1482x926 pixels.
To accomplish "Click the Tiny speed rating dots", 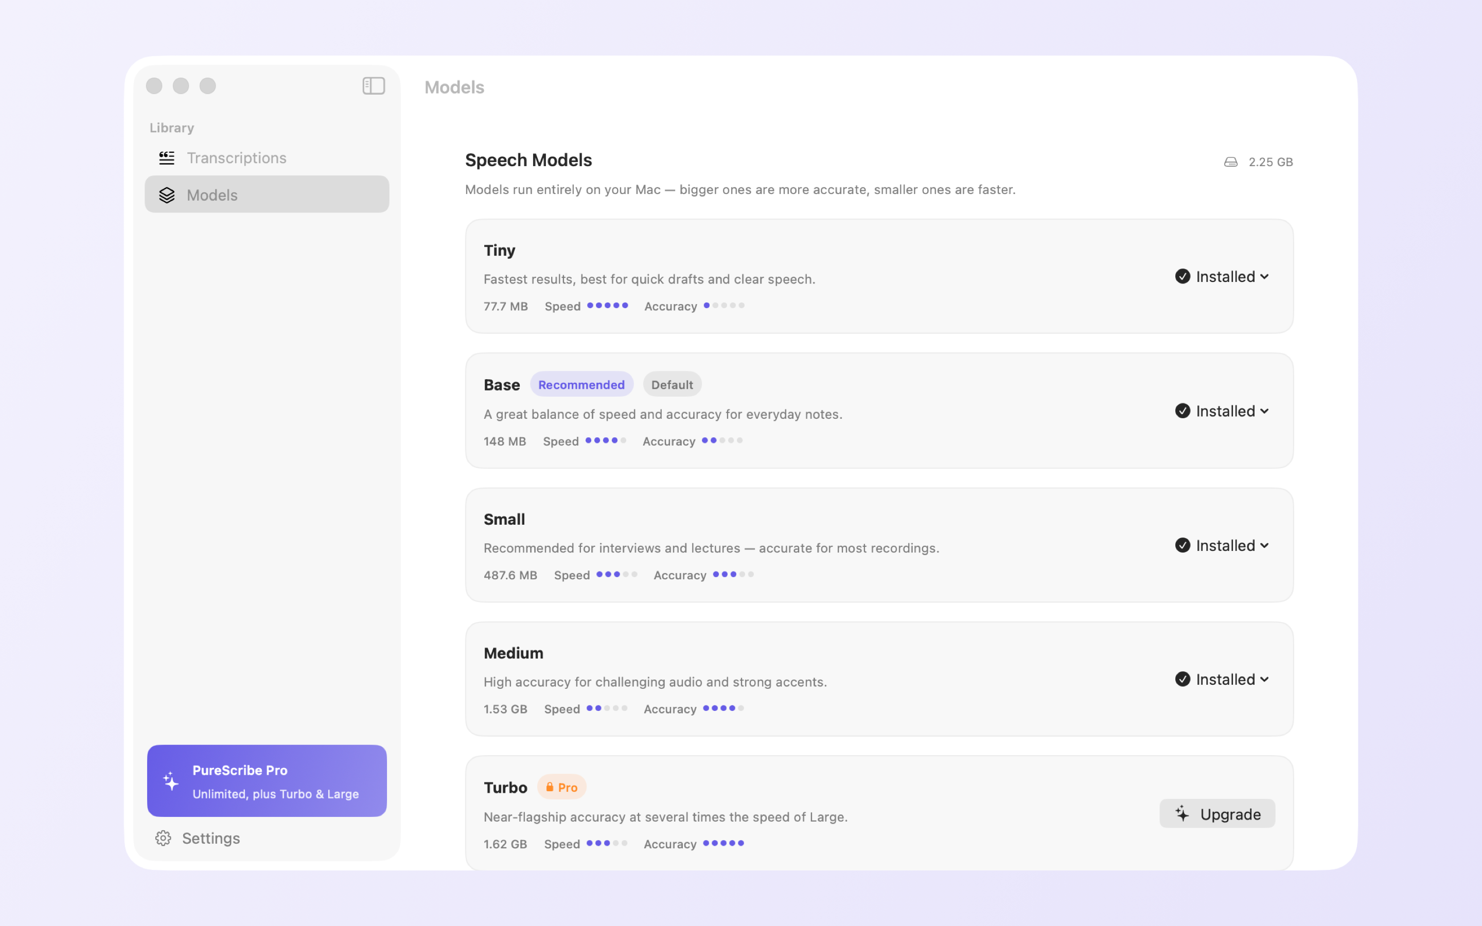I will click(x=608, y=305).
